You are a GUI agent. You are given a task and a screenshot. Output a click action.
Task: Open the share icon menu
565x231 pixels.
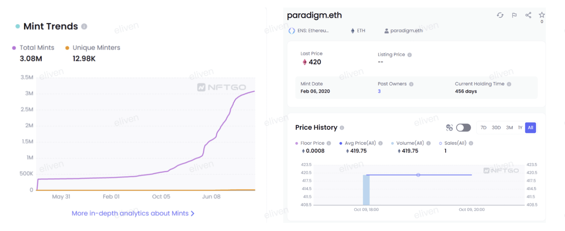pos(528,15)
